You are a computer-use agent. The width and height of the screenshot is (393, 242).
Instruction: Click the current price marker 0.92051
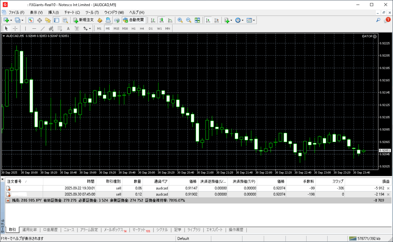(x=385, y=150)
